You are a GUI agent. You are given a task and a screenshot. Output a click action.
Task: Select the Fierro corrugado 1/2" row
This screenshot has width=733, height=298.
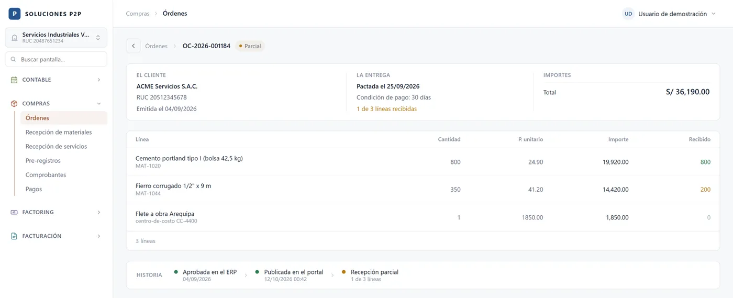(423, 190)
